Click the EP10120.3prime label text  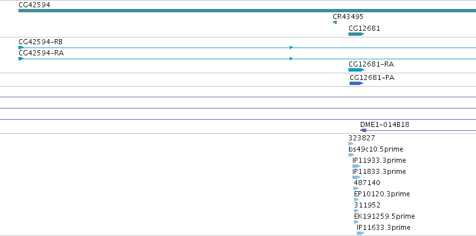click(382, 194)
